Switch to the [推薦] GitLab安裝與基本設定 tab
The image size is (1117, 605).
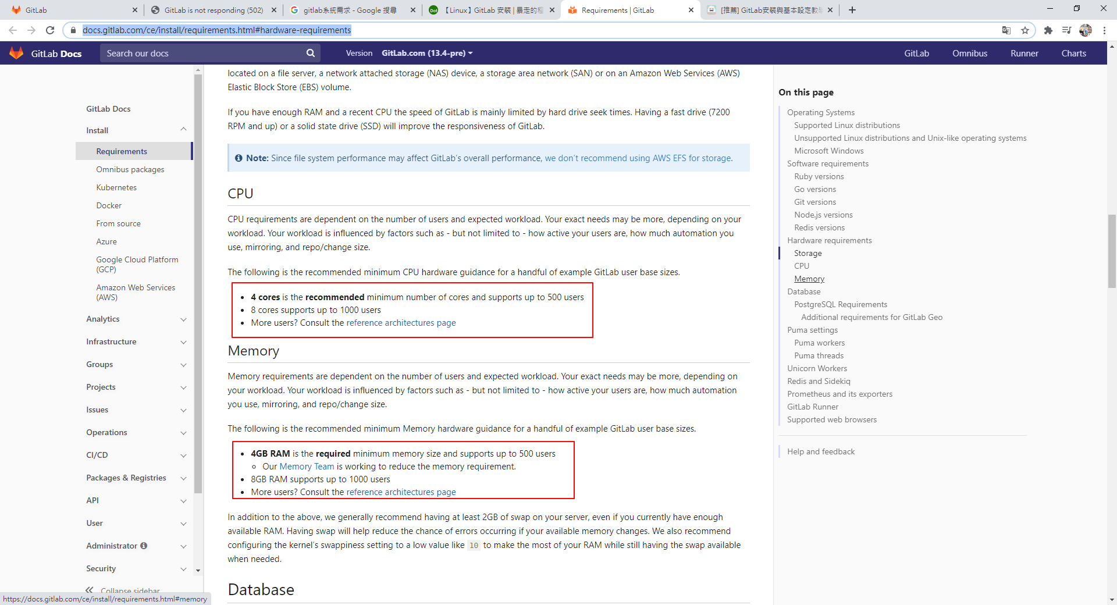[769, 10]
